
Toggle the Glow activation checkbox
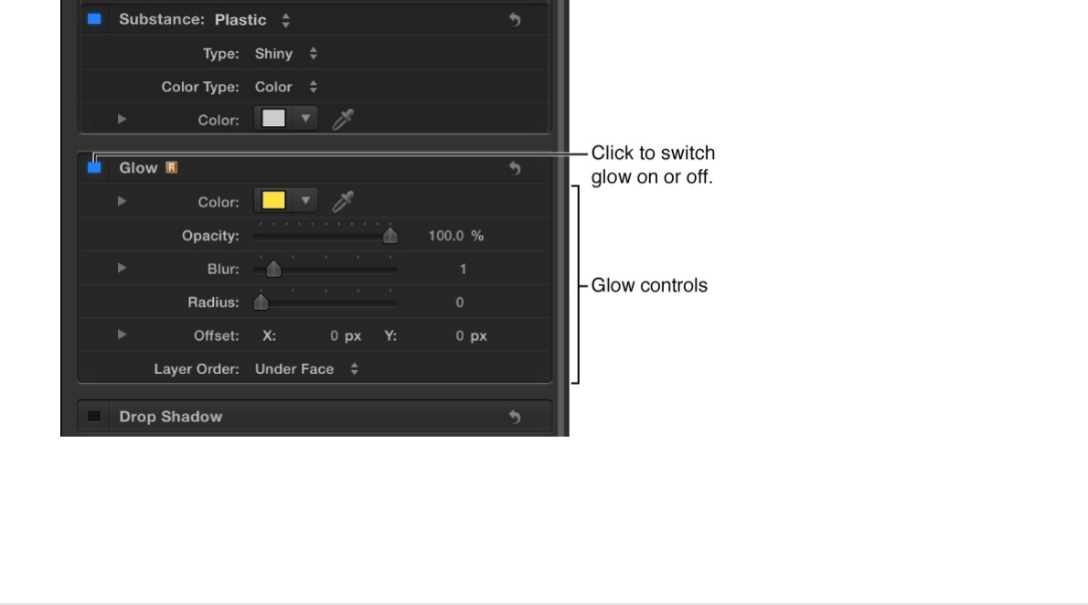94,168
